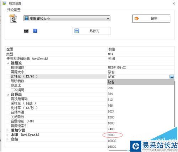Select the 音频流索引 row

click(56, 126)
